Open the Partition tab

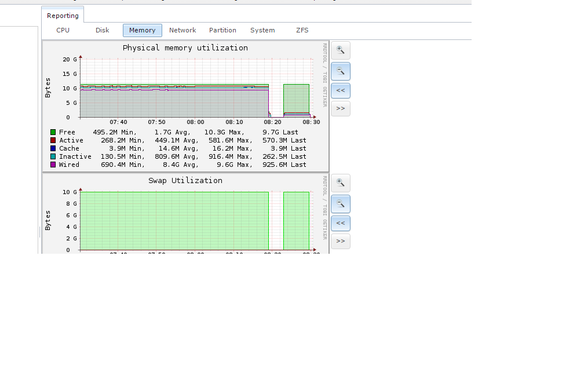pos(222,30)
